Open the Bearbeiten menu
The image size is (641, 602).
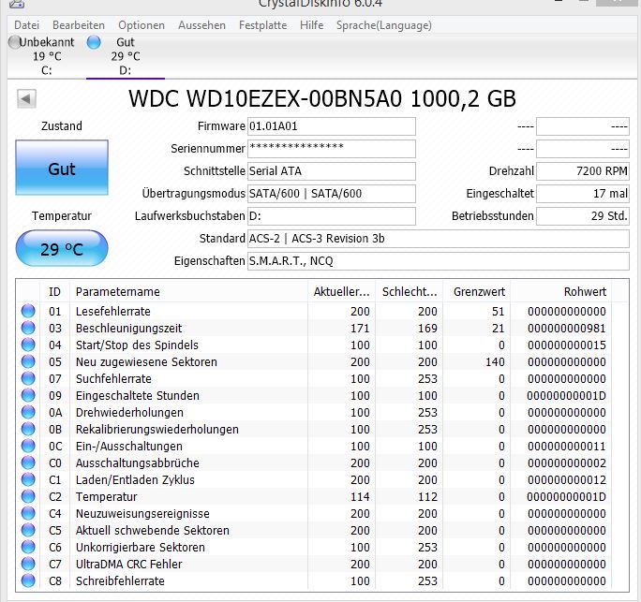coord(79,25)
